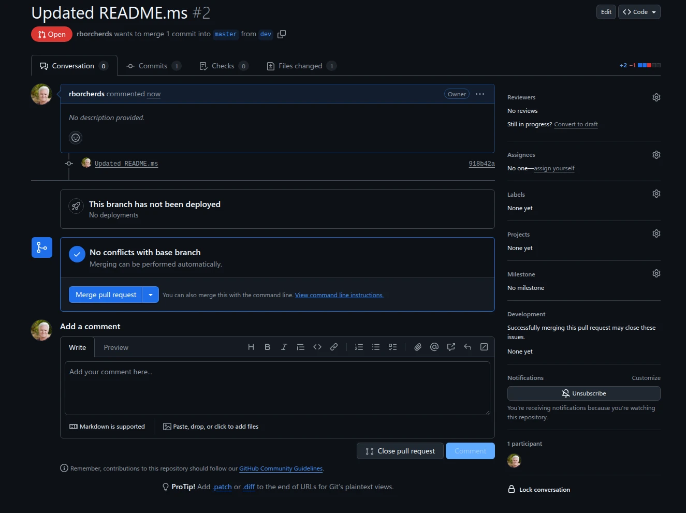Open the Labels settings gear
This screenshot has height=513, width=686.
click(x=656, y=194)
